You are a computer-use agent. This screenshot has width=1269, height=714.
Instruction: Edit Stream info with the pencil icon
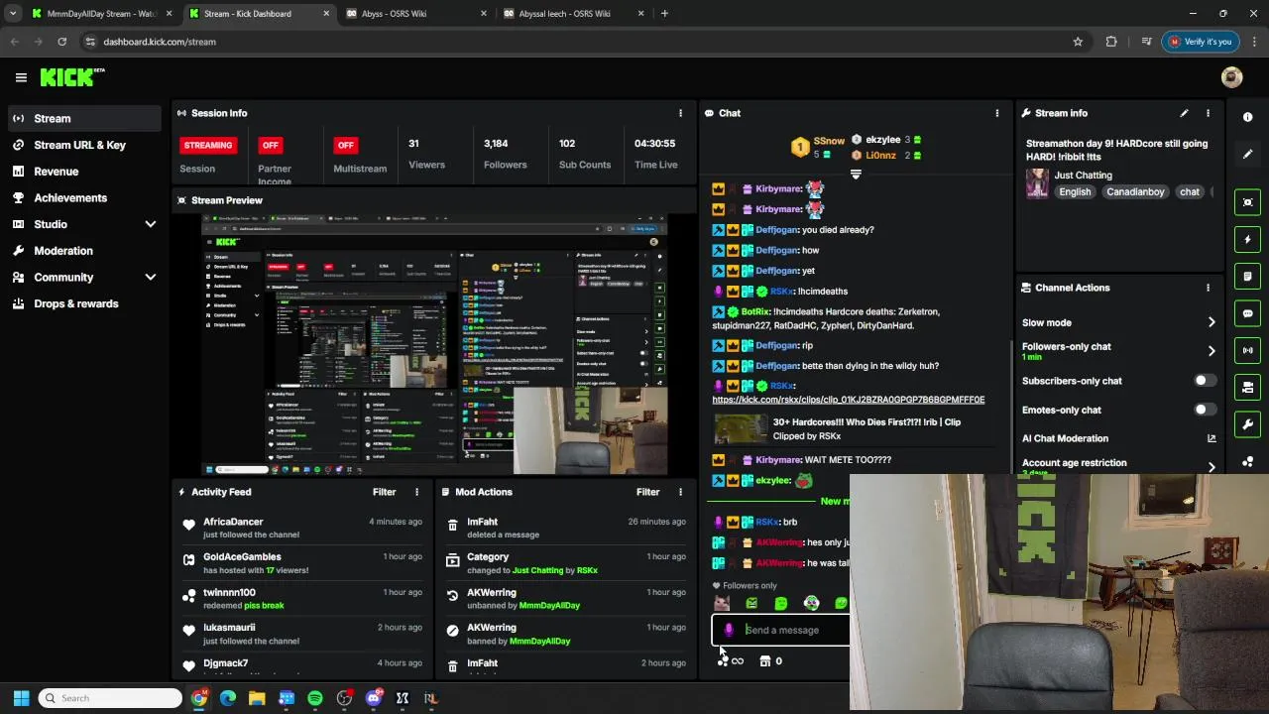[1184, 113]
